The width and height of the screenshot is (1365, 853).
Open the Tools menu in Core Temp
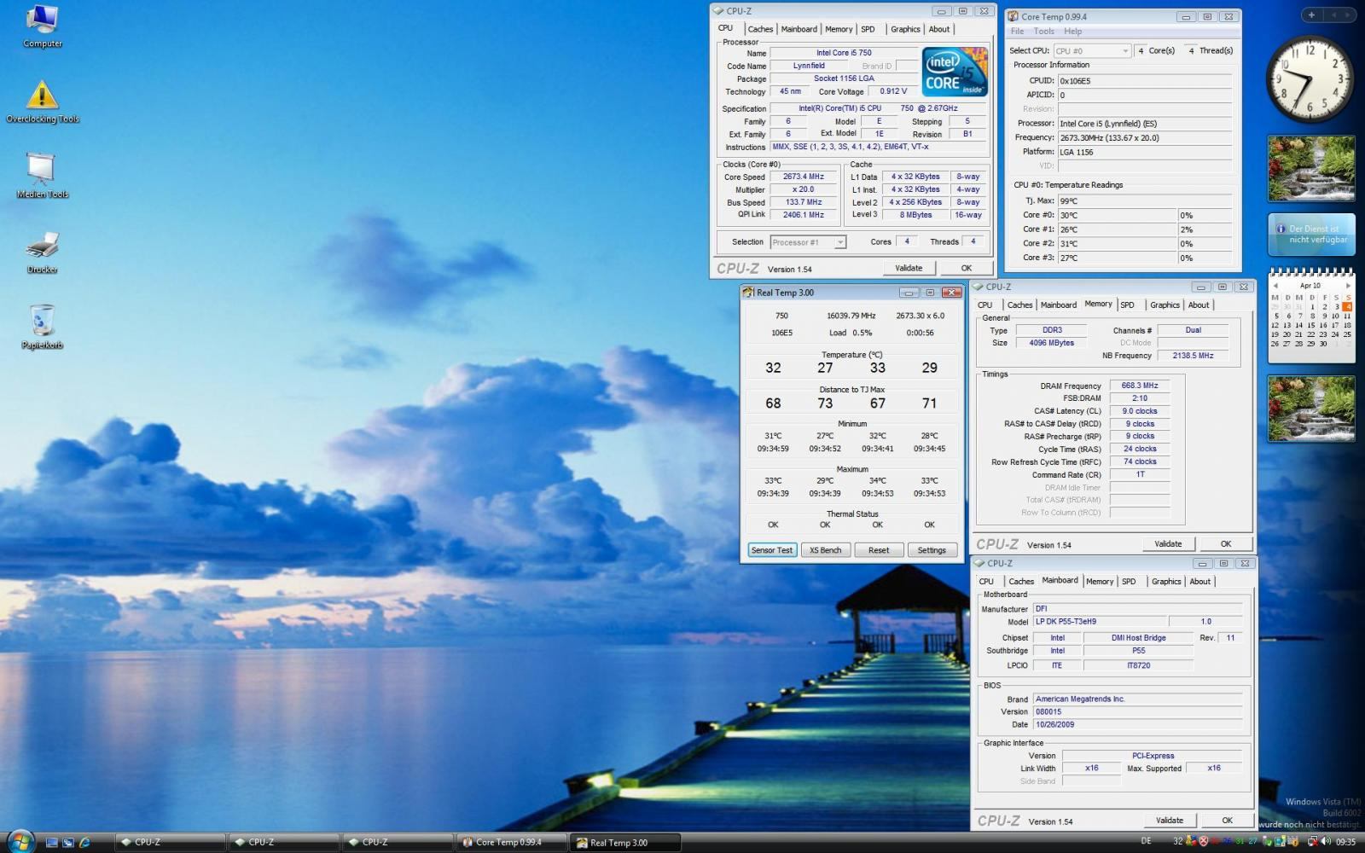[x=1043, y=32]
